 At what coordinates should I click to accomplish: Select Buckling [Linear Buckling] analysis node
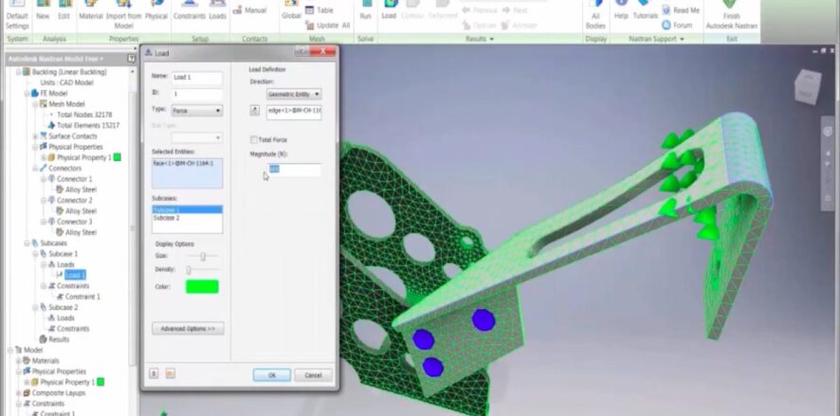tap(69, 72)
